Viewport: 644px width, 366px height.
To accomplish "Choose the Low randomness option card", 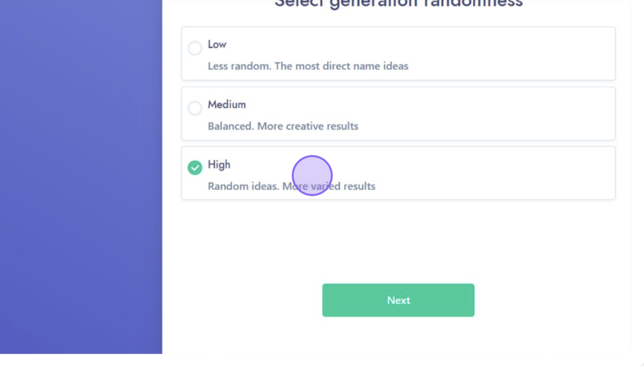I will coord(398,53).
